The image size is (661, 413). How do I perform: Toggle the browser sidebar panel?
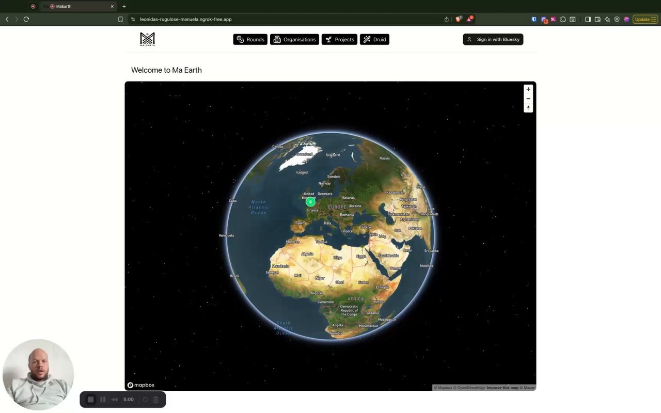588,19
